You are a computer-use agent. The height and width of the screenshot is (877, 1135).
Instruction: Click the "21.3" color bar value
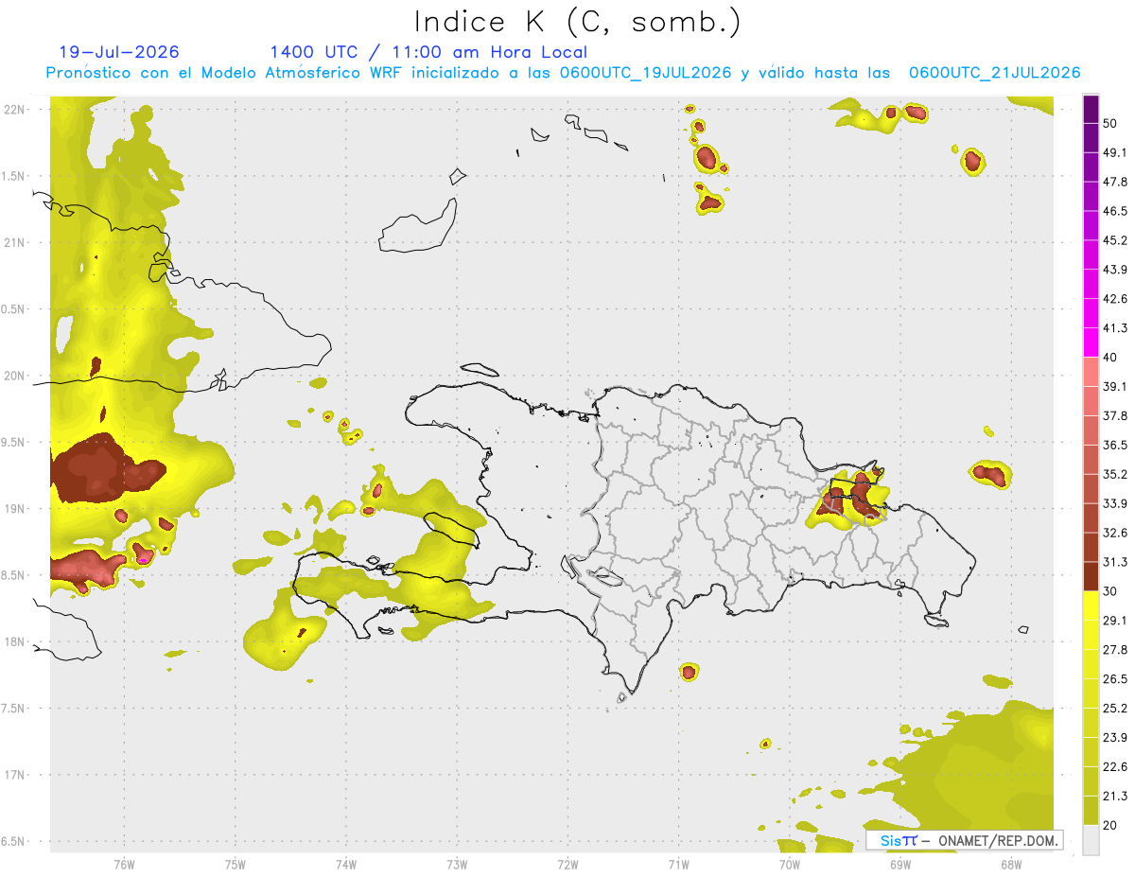(1116, 797)
